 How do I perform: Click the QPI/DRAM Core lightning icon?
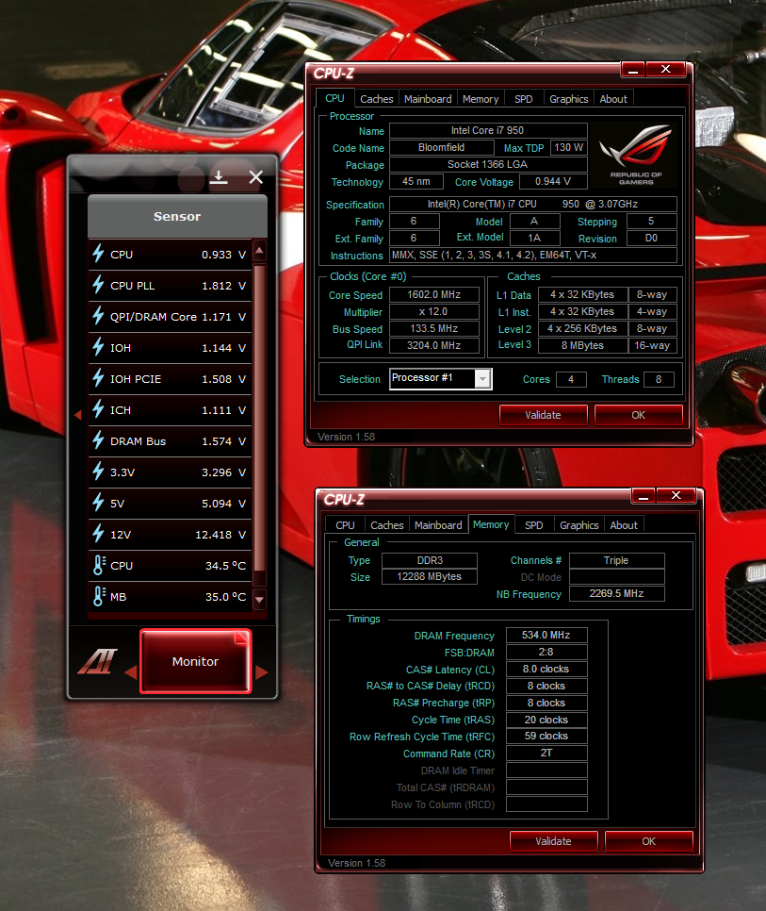[98, 316]
